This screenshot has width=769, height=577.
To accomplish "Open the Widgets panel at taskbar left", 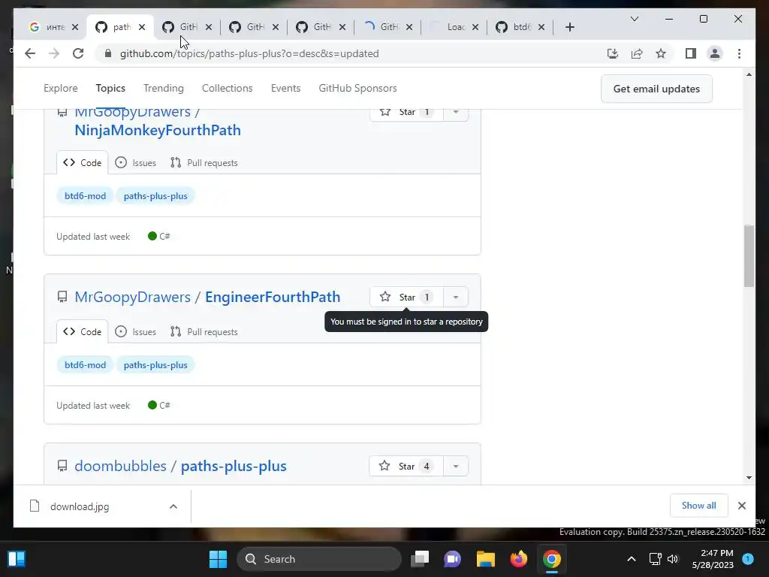I will click(17, 559).
